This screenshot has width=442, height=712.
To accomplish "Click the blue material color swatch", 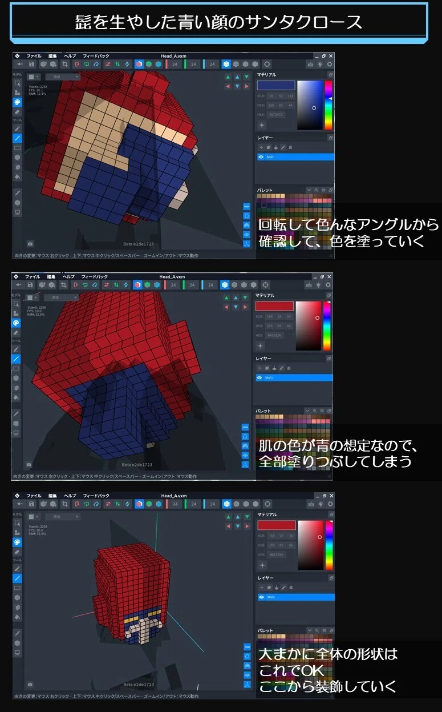I will (x=276, y=85).
